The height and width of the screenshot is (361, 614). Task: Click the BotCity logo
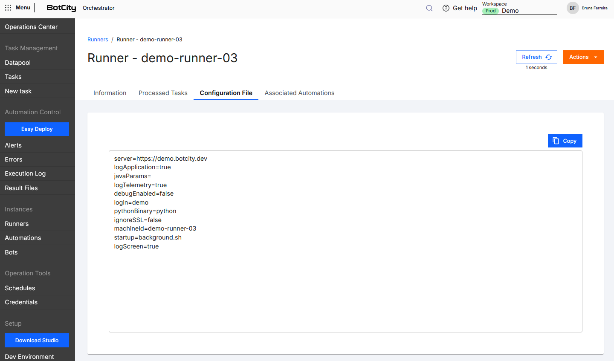(61, 8)
